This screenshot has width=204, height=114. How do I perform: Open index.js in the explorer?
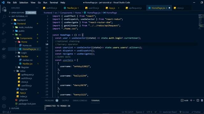click(x=23, y=96)
